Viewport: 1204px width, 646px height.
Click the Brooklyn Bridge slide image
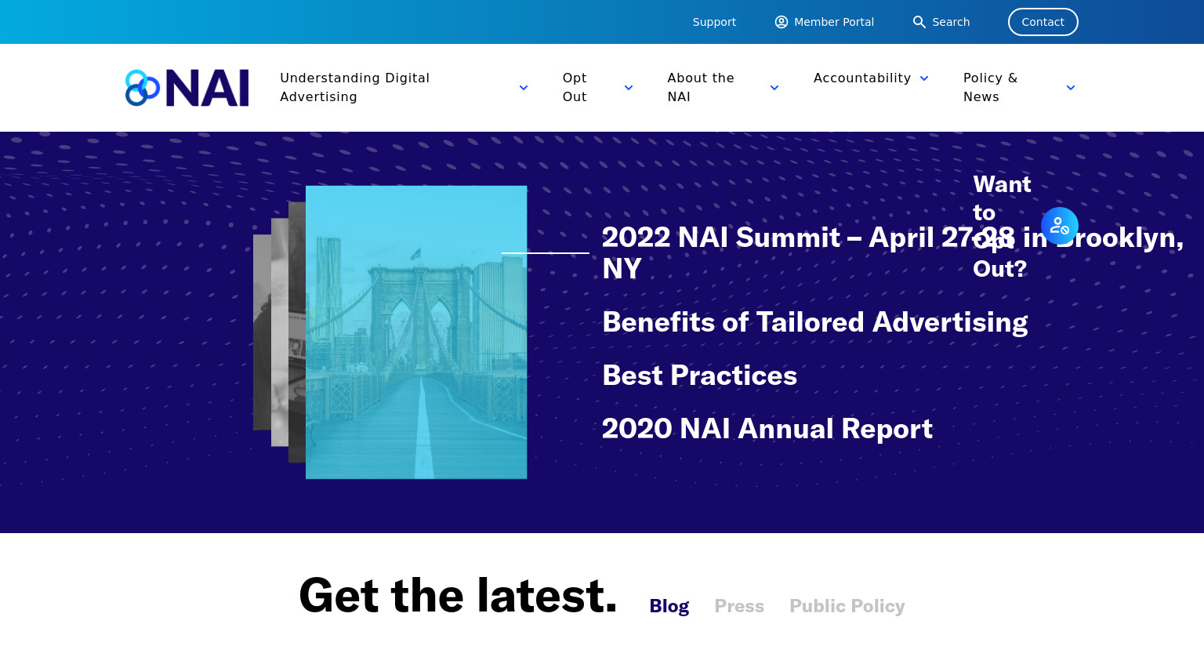pyautogui.click(x=416, y=332)
